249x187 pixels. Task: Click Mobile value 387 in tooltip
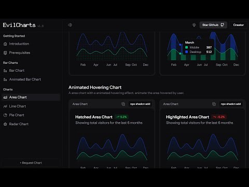pos(209,47)
